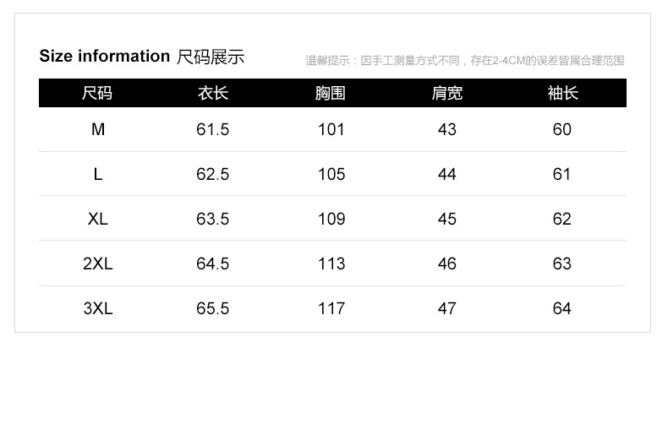The height and width of the screenshot is (429, 668).
Task: Click the 45 shoulder width value
Action: pos(447,219)
